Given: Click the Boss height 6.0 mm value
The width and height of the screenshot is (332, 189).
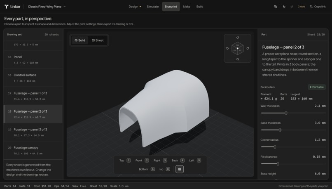Looking at the screenshot, I should click(320, 174).
